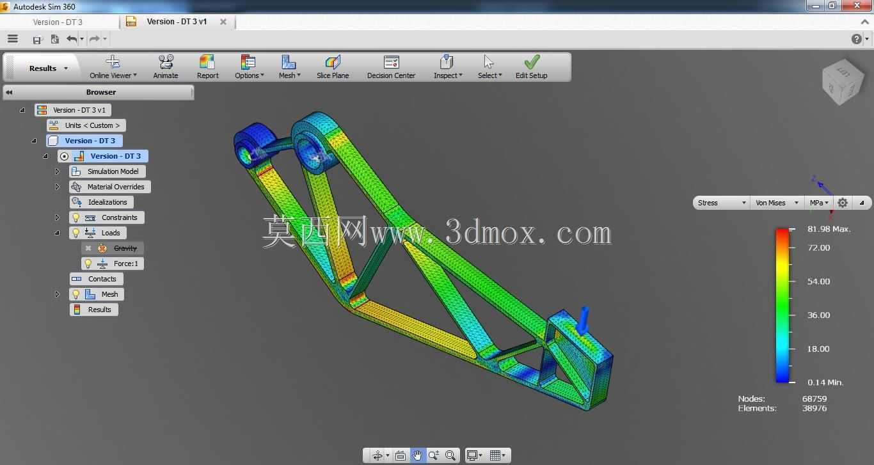Switch to the Version - DT 3 tab

pyautogui.click(x=58, y=22)
